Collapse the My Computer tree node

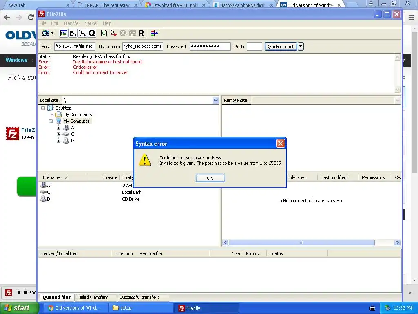[51, 121]
